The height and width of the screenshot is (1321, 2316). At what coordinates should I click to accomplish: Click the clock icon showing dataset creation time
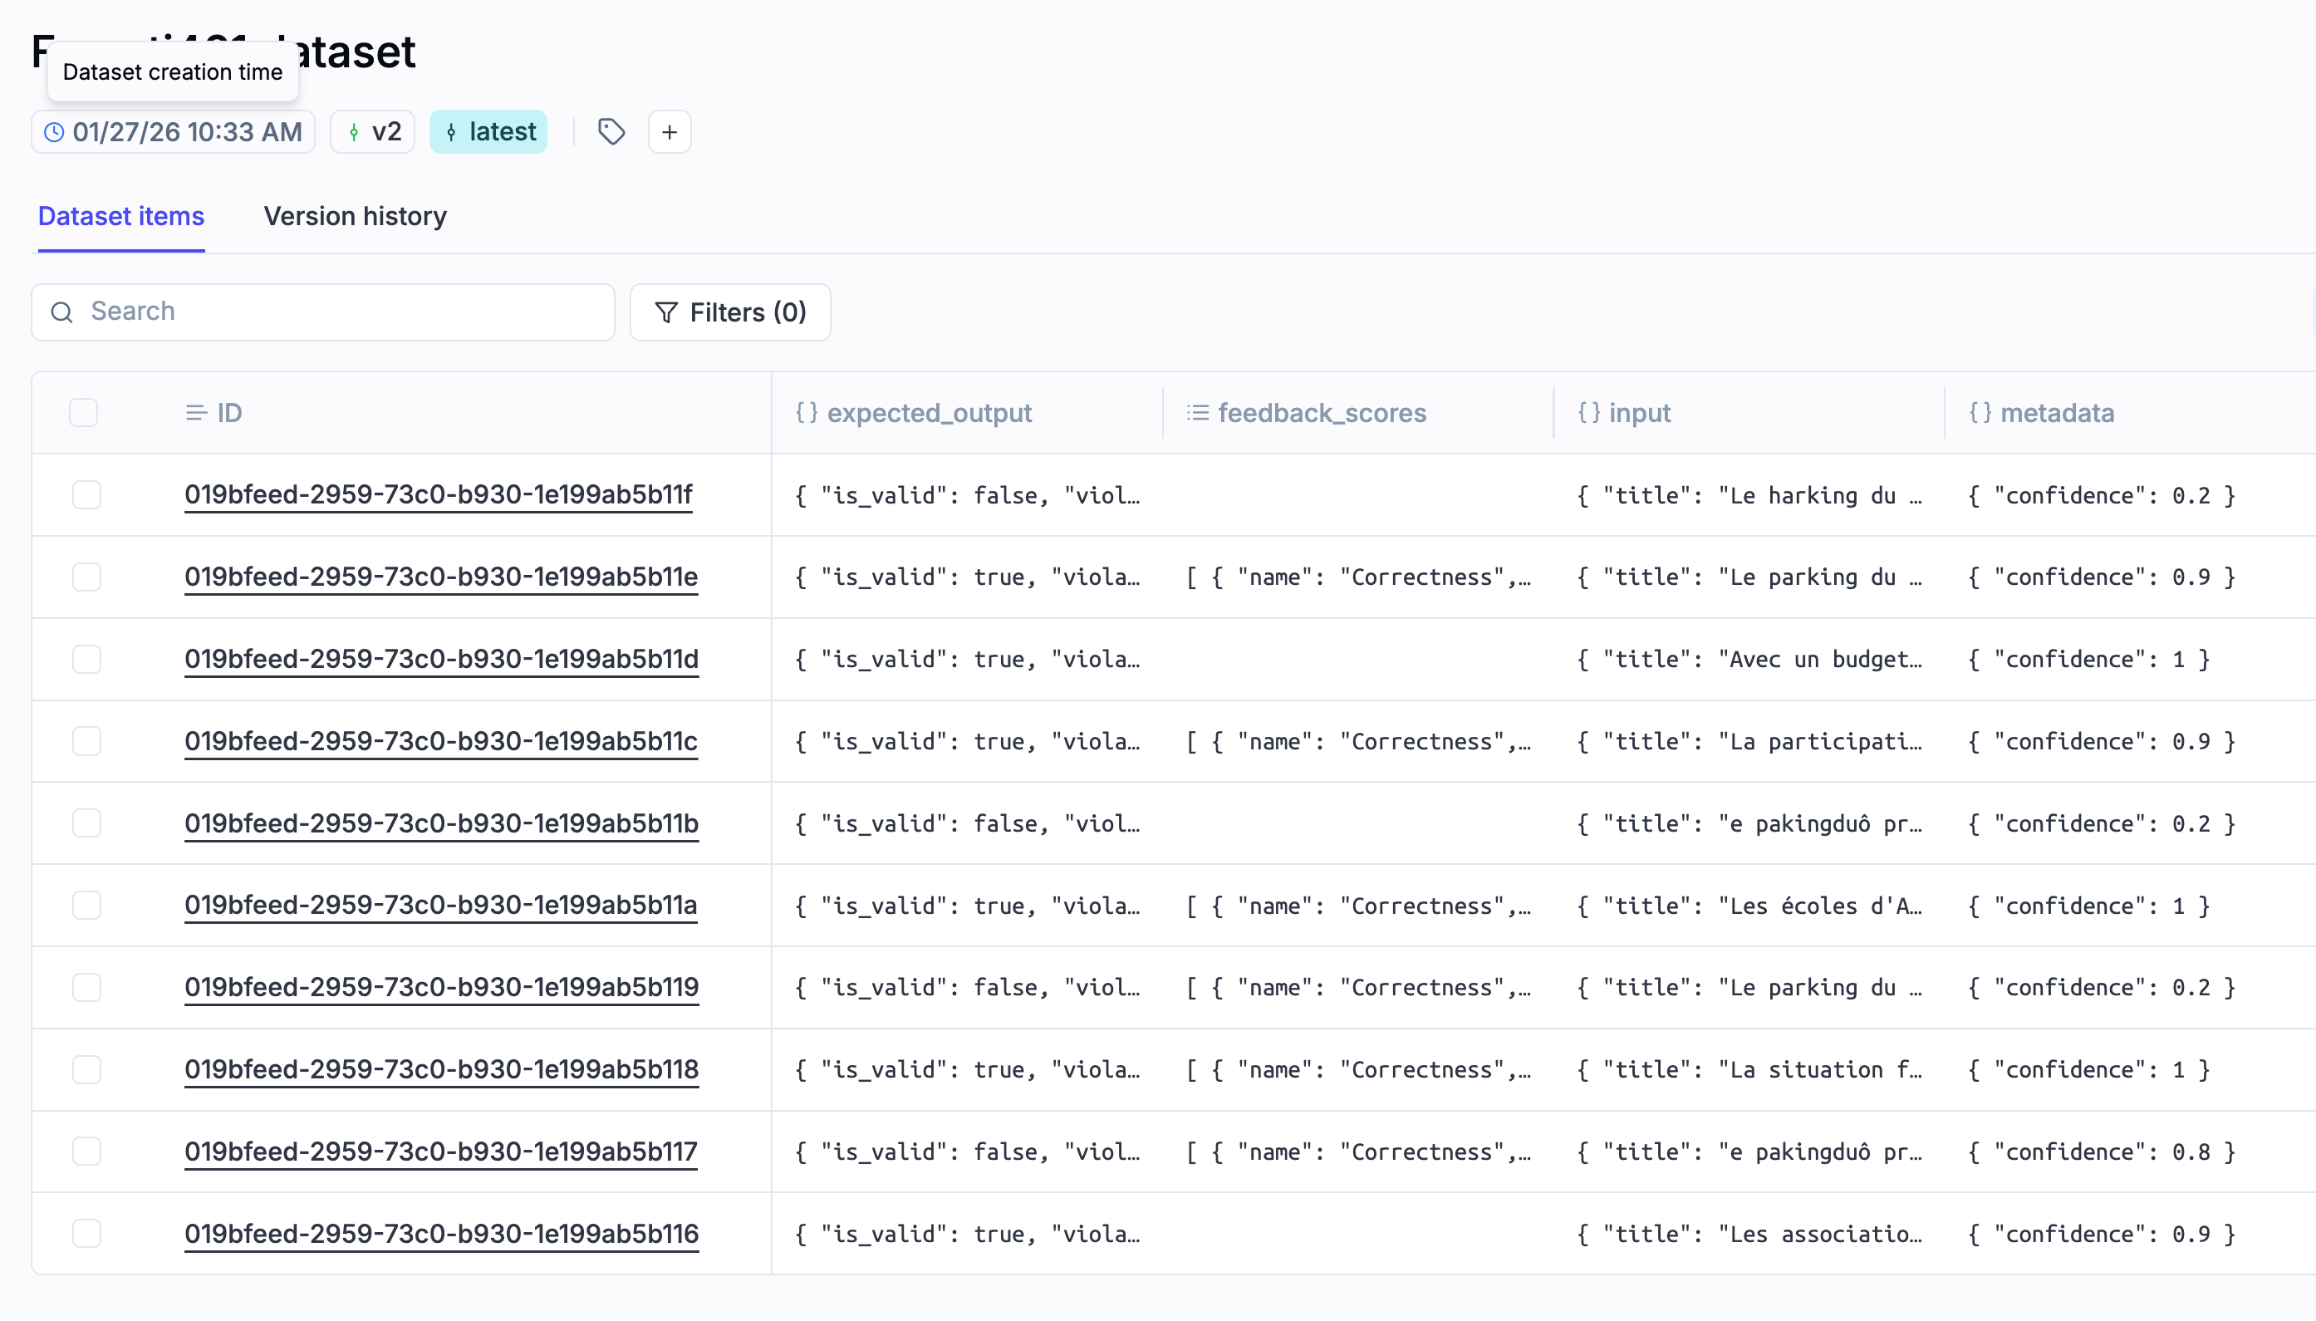(55, 132)
